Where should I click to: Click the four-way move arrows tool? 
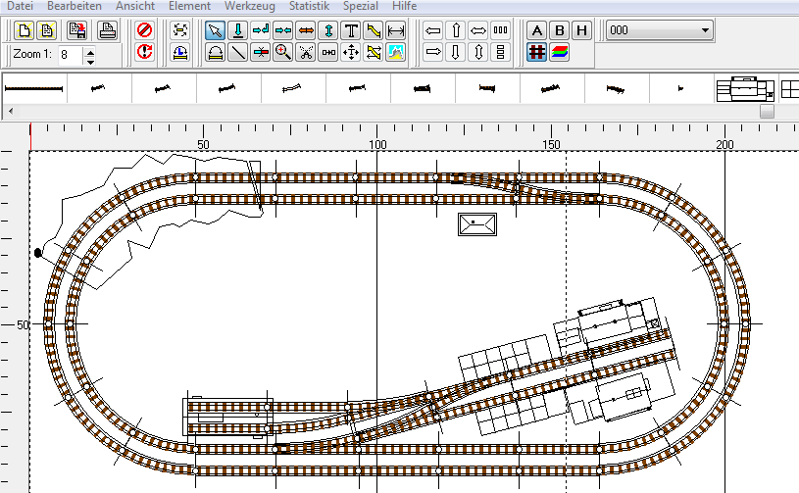pos(351,52)
